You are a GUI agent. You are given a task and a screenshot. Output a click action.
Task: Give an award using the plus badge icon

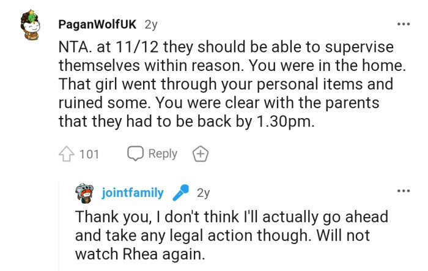coord(200,154)
